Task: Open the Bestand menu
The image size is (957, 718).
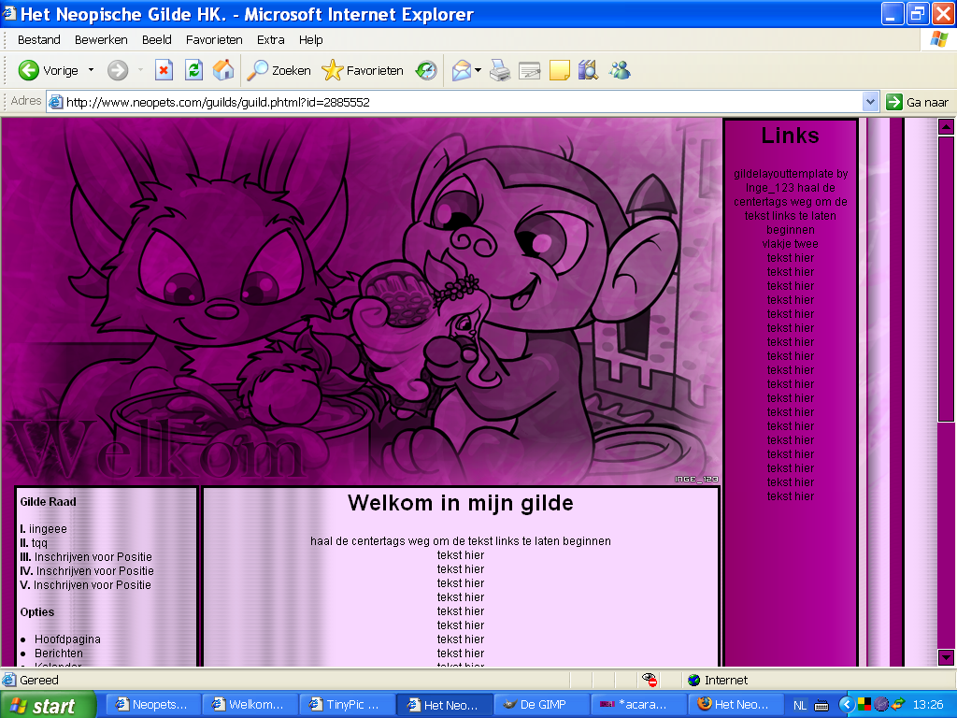Action: pos(39,39)
